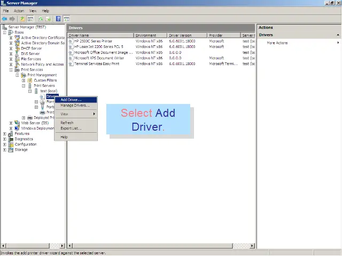Viewport: 342px width, 256px height.
Task: Expand the Storage node
Action: coord(5,150)
